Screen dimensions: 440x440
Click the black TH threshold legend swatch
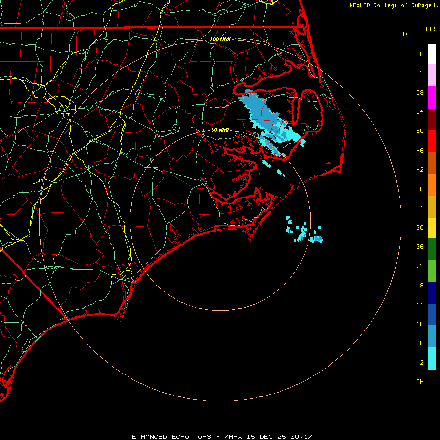432,380
